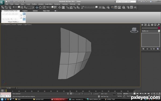Toggle the 3D Snaps button

pyautogui.click(x=67, y=7)
